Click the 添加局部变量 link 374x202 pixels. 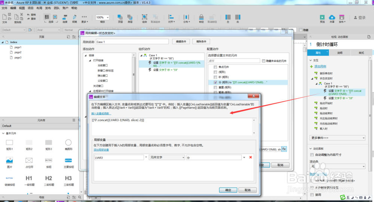pos(101,150)
